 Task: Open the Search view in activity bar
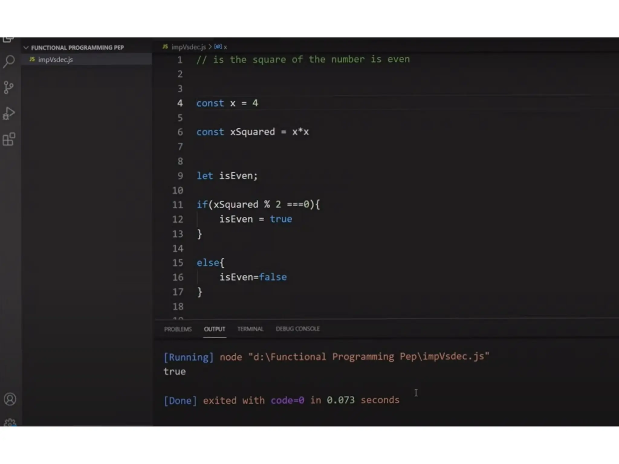click(9, 61)
